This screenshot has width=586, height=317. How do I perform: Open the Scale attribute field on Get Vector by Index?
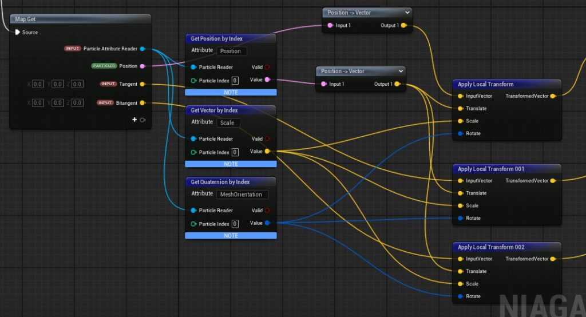pyautogui.click(x=228, y=122)
